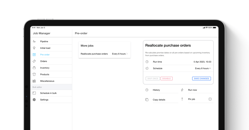This screenshot has width=249, height=130.
Task: Open Miscellaneous in the sidebar
Action: pyautogui.click(x=47, y=81)
